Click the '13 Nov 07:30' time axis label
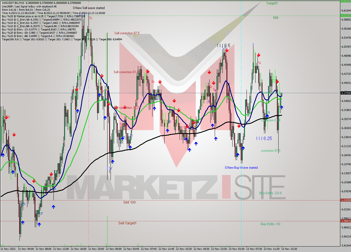Image resolution: width=351 pixels, height=252 pixels. click(x=254, y=249)
